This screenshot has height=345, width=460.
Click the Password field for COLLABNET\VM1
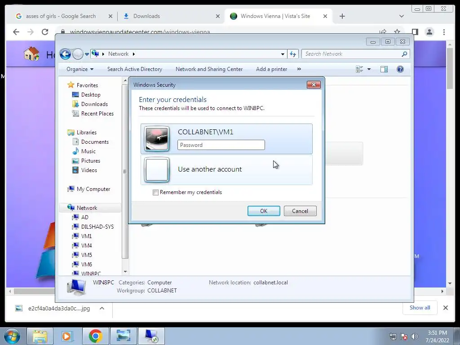(221, 145)
